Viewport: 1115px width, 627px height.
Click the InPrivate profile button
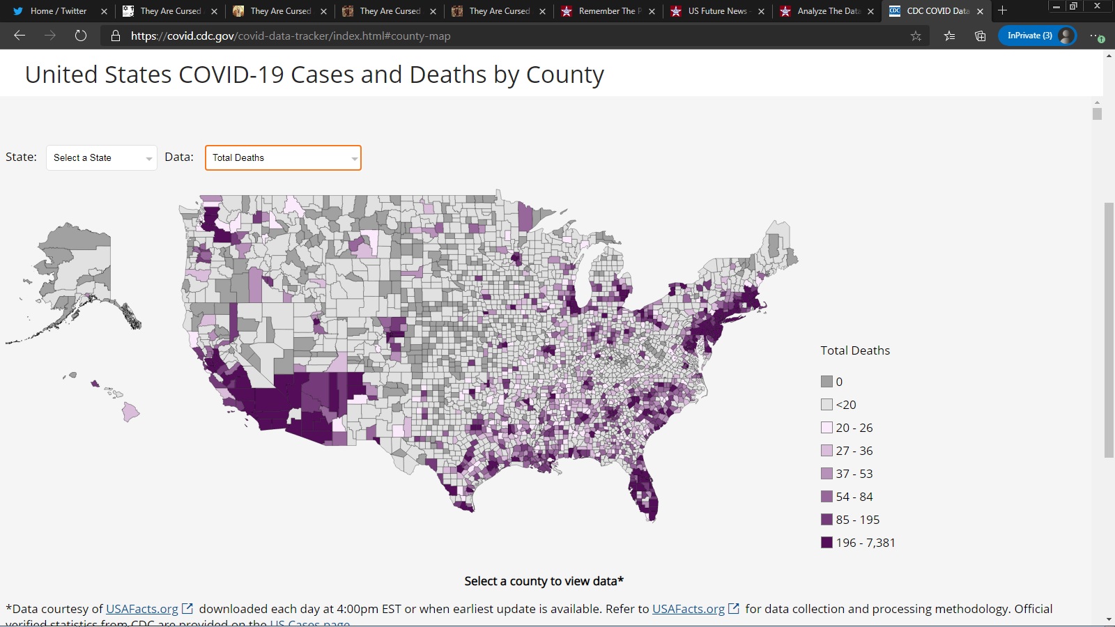pyautogui.click(x=1037, y=36)
